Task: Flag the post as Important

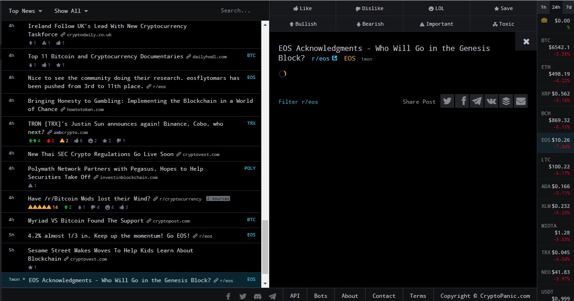Action: click(437, 24)
